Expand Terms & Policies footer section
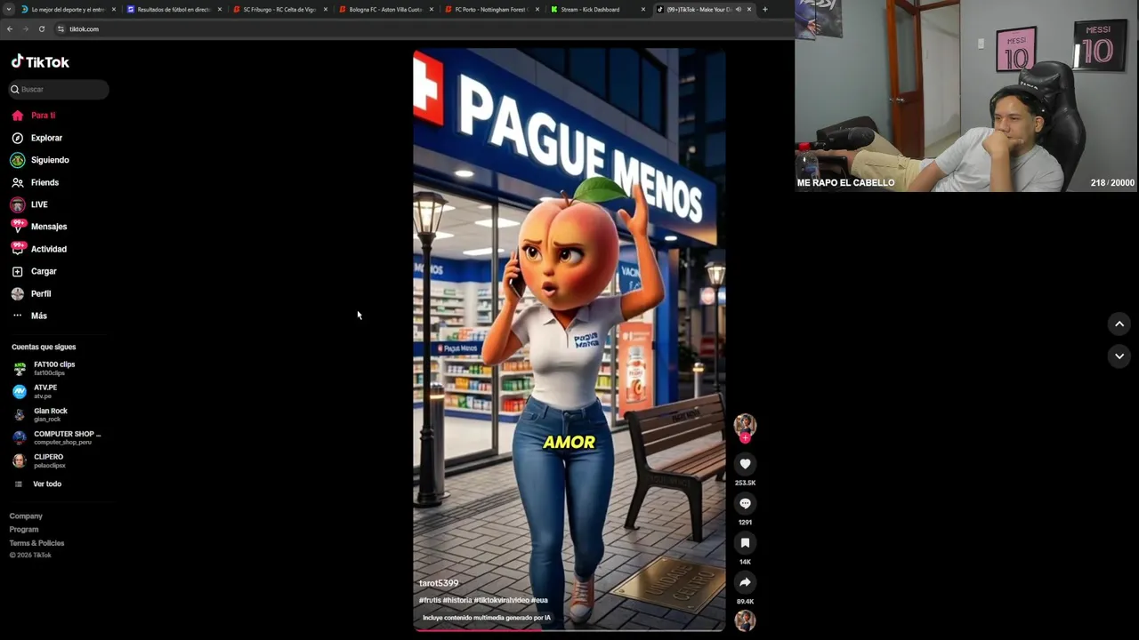The height and width of the screenshot is (640, 1139). click(36, 543)
